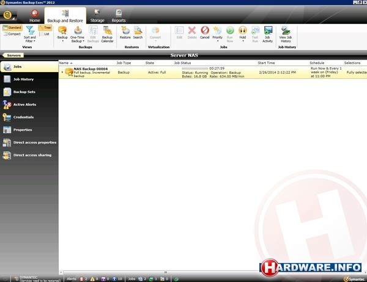Screen dimensions: 367x282
Task: Open the Sort and Filter menu
Action: (x=30, y=34)
